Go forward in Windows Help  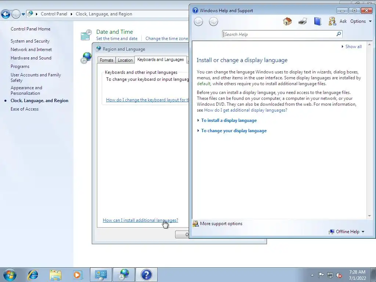pyautogui.click(x=213, y=22)
